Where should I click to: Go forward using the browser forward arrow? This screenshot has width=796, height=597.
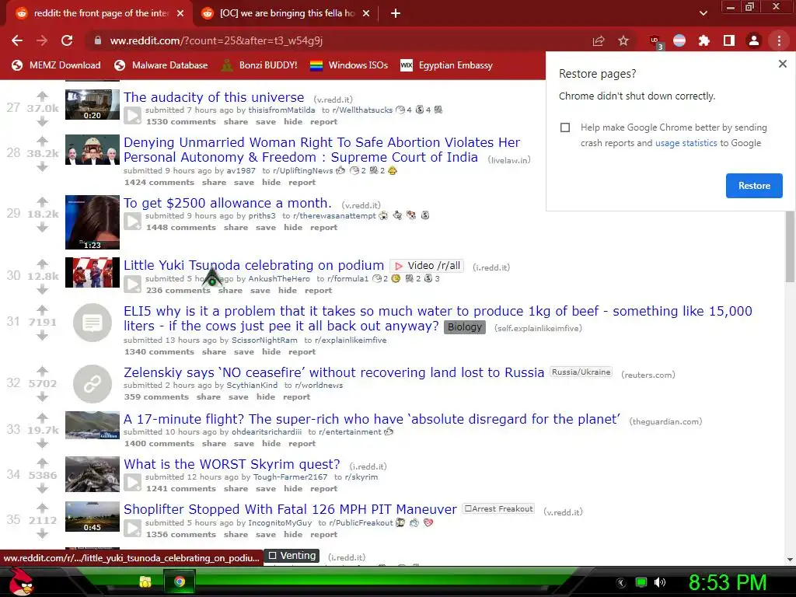click(42, 40)
